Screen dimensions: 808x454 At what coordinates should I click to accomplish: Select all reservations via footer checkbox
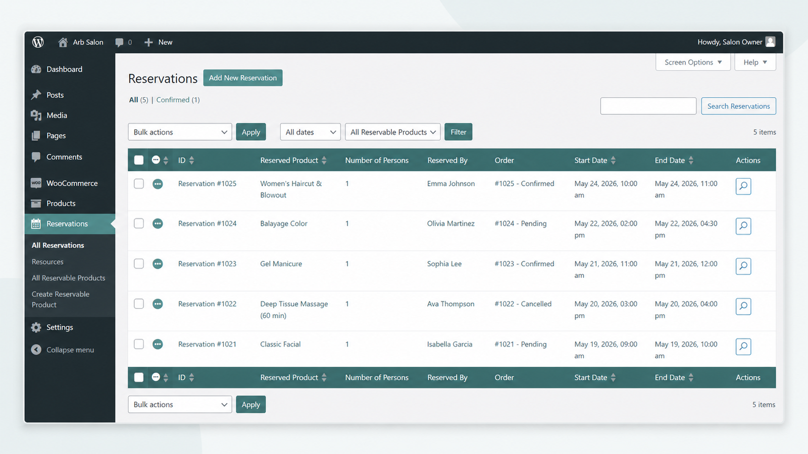point(139,377)
